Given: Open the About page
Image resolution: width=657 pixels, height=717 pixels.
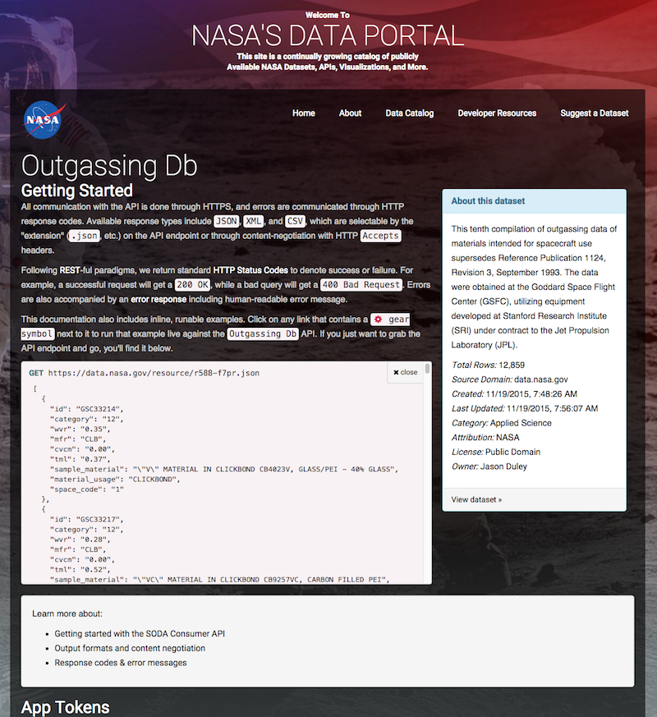Looking at the screenshot, I should point(350,113).
